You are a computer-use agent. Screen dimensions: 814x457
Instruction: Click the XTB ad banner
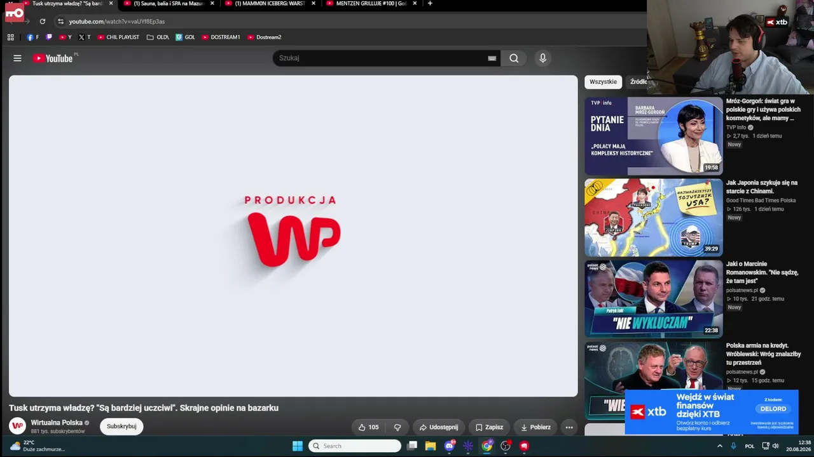tap(712, 412)
